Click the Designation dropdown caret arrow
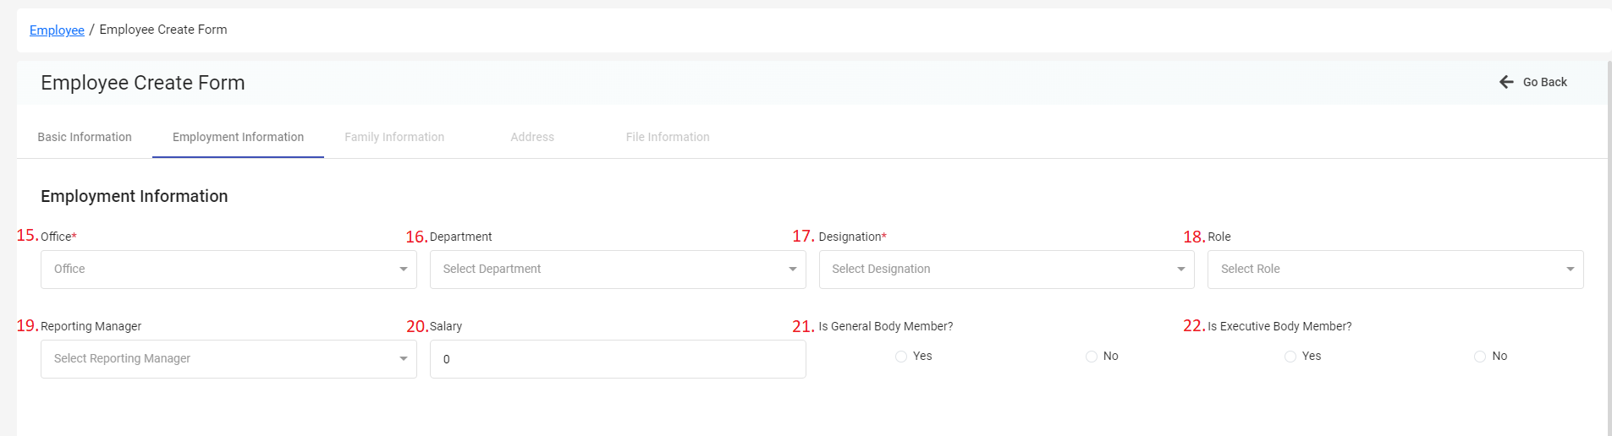Viewport: 1612px width, 436px height. (x=1181, y=270)
